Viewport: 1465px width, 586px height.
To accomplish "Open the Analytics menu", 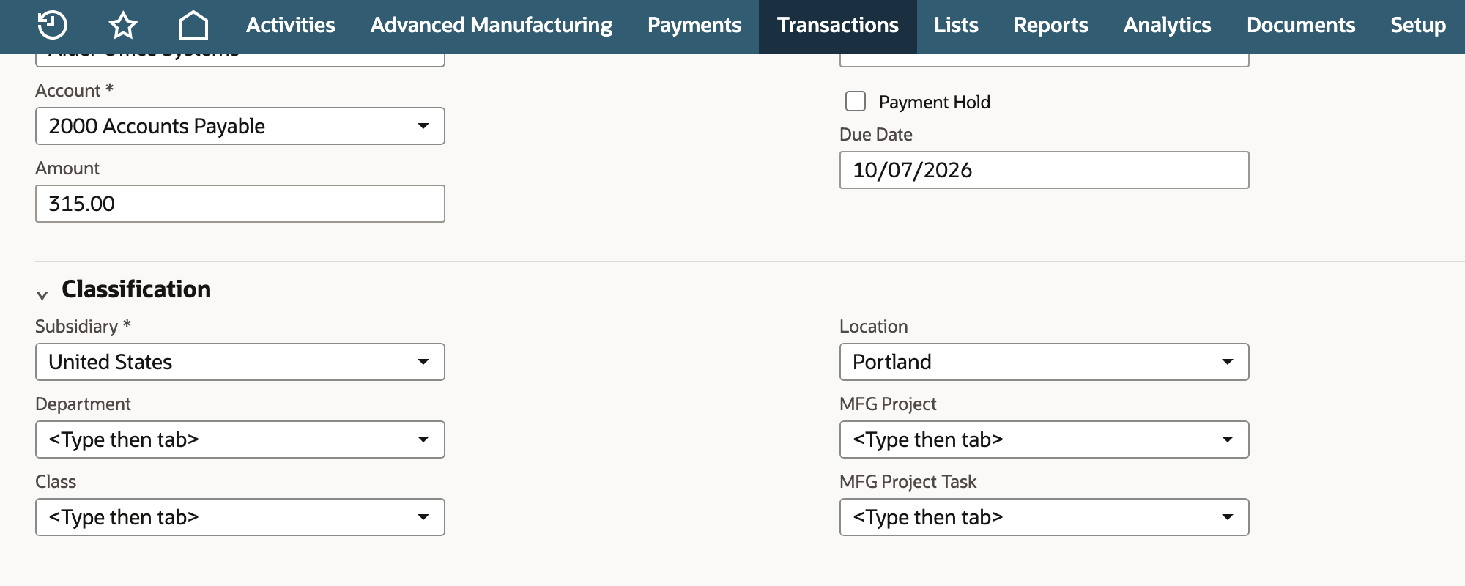I will pyautogui.click(x=1168, y=26).
